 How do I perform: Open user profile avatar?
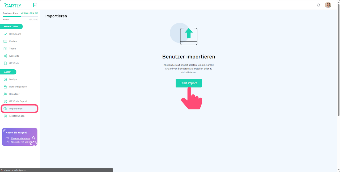tap(328, 5)
